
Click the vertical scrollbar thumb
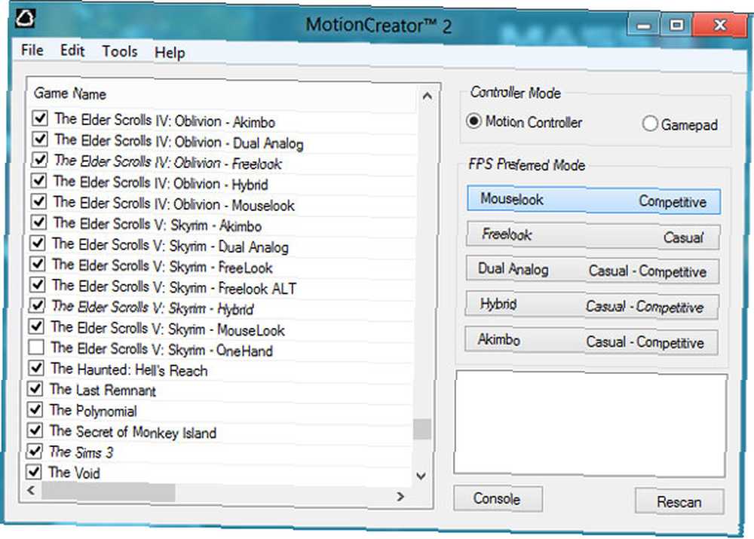(x=422, y=429)
